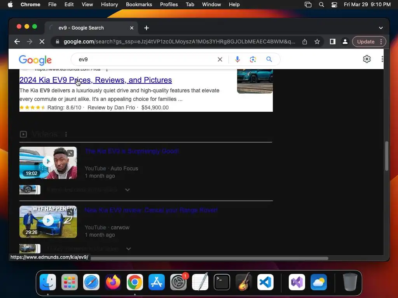The image size is (398, 298).
Task: Go back using browser back arrow
Action: pyautogui.click(x=17, y=42)
